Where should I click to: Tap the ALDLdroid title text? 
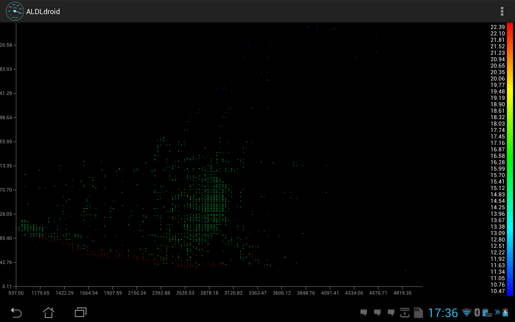pos(43,12)
